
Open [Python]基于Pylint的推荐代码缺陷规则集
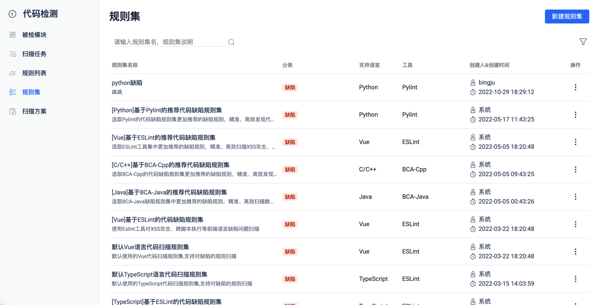(167, 110)
